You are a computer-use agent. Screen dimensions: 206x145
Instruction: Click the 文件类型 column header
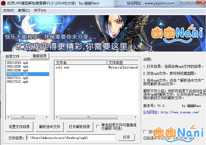coord(123,63)
